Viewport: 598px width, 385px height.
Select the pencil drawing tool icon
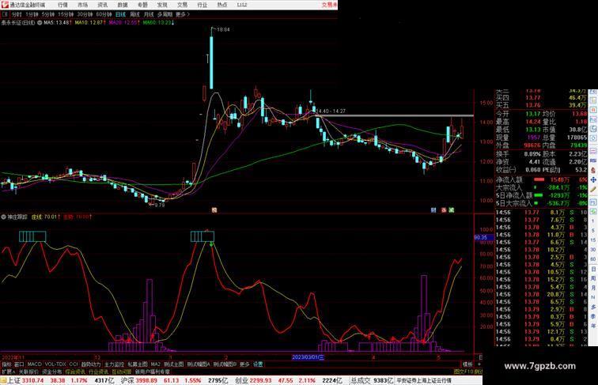[x=593, y=190]
